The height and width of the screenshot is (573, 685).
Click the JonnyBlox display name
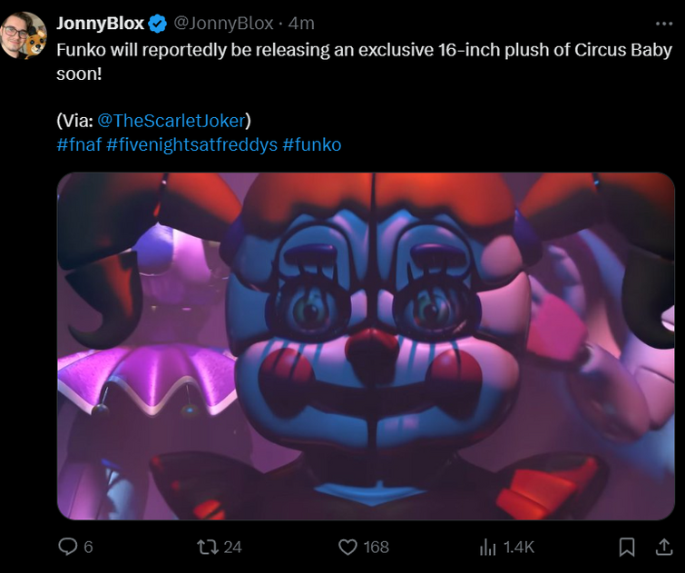(x=101, y=23)
